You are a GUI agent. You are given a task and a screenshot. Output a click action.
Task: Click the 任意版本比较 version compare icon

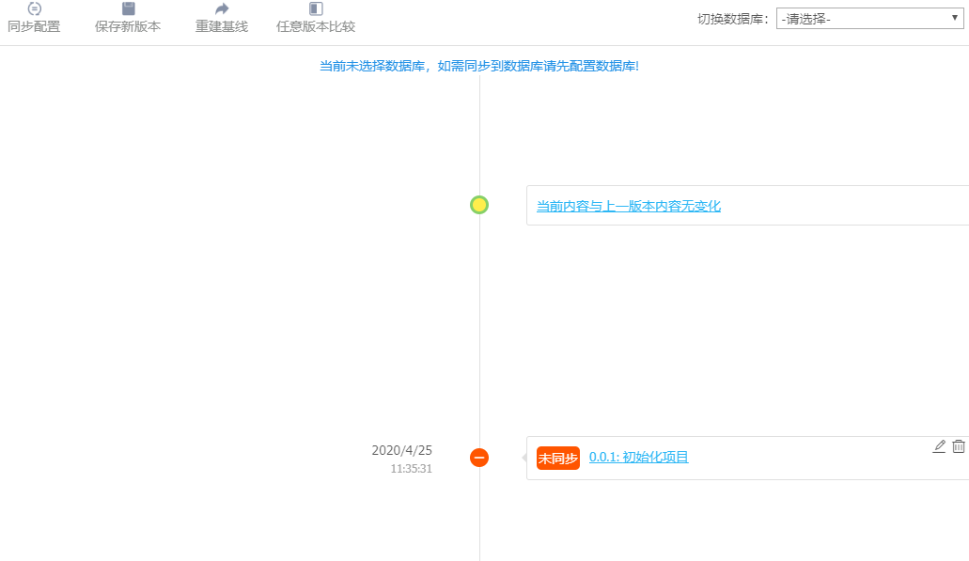313,10
